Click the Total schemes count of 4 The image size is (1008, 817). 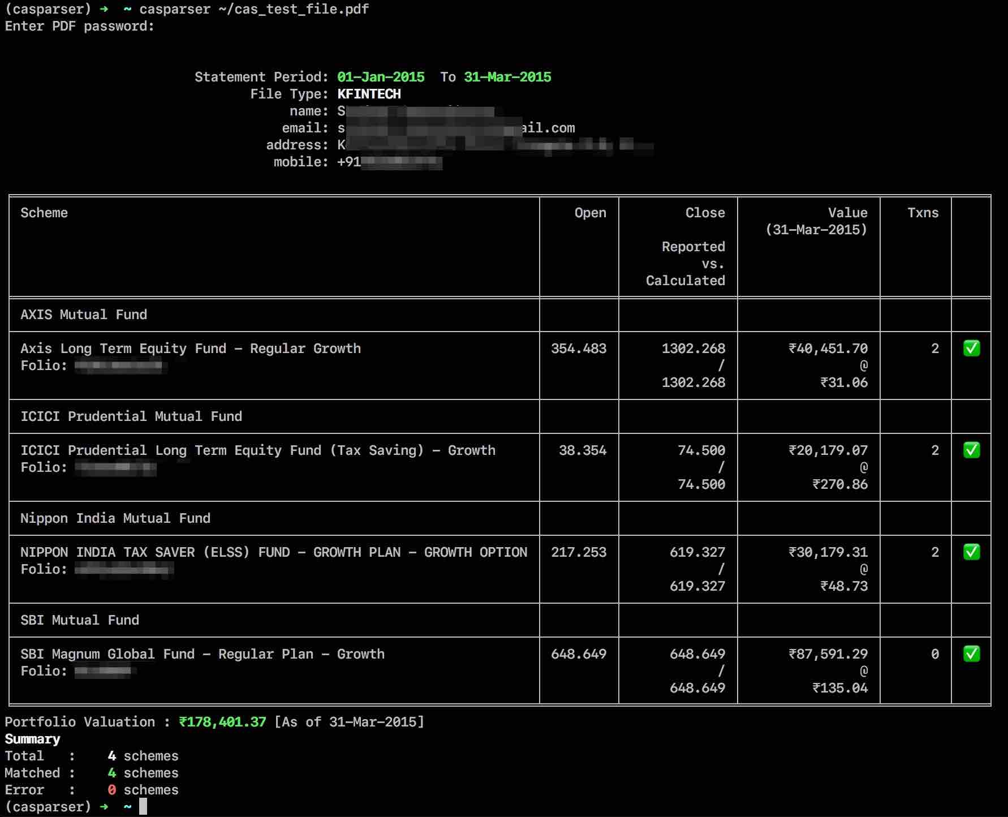(112, 756)
